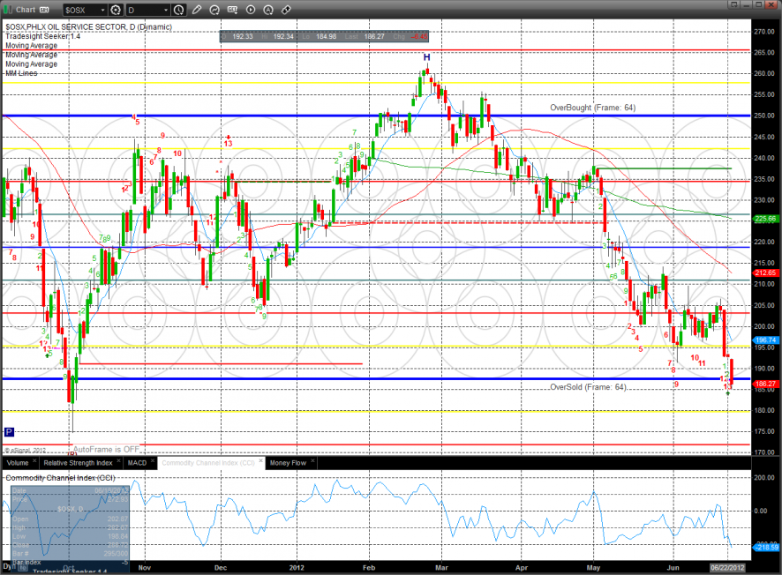The width and height of the screenshot is (782, 575).
Task: Click the blue P marker on chart
Action: tap(9, 432)
